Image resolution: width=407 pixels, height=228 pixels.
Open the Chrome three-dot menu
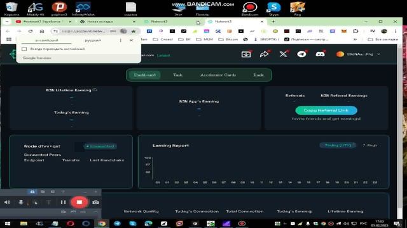[x=396, y=31]
